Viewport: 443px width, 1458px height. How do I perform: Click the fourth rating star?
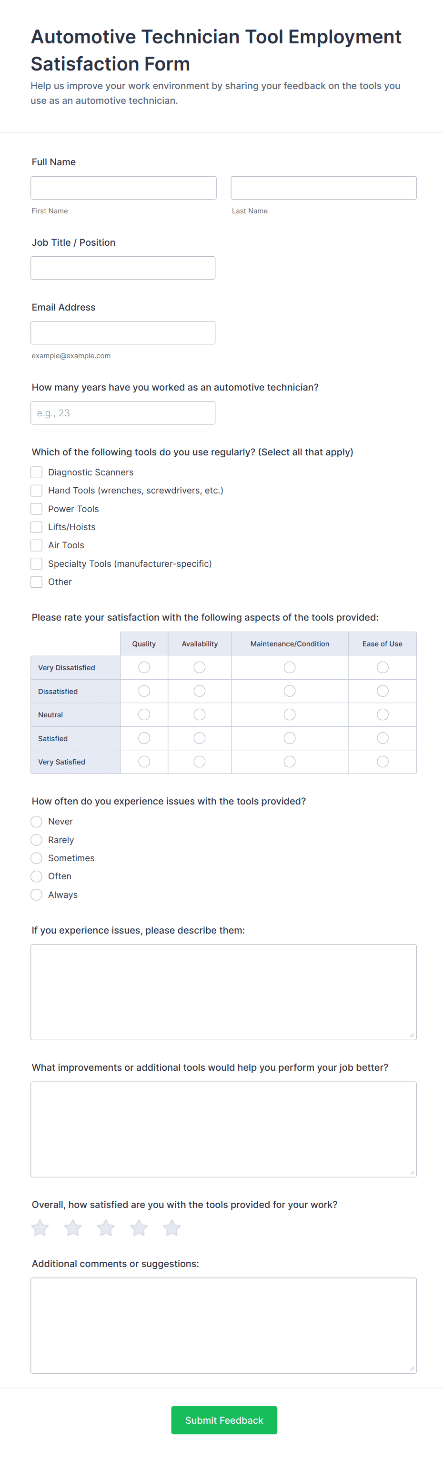pyautogui.click(x=139, y=1228)
